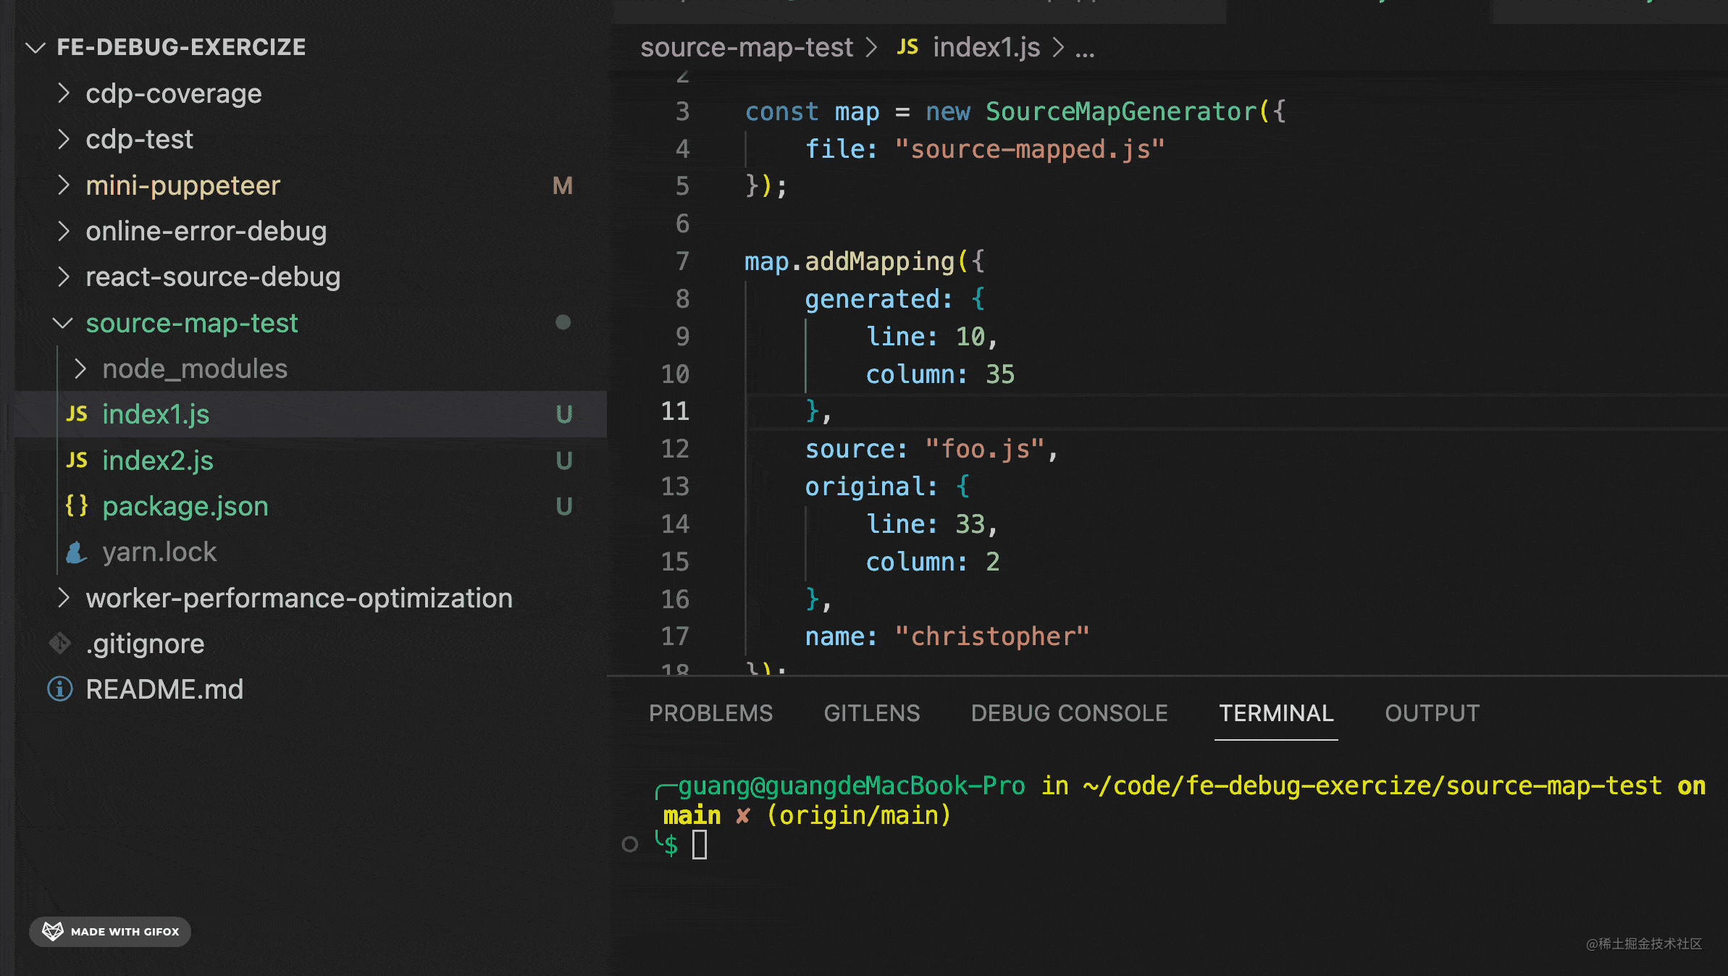Click the JS icon of index2.js in explorer
This screenshot has height=976, width=1728.
[x=77, y=460]
